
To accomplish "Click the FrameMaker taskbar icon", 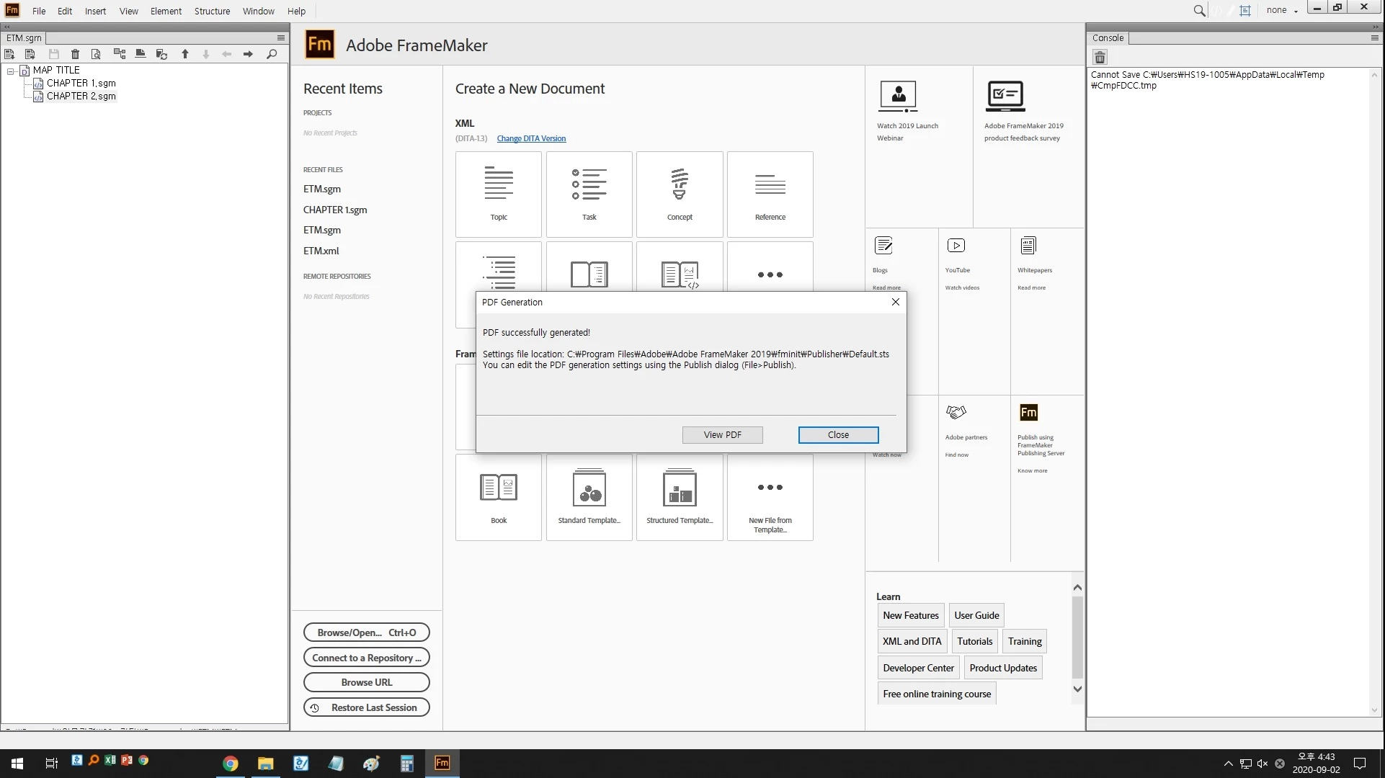I will [442, 763].
